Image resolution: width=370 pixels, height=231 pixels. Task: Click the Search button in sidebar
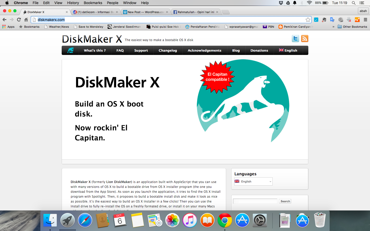[285, 201]
